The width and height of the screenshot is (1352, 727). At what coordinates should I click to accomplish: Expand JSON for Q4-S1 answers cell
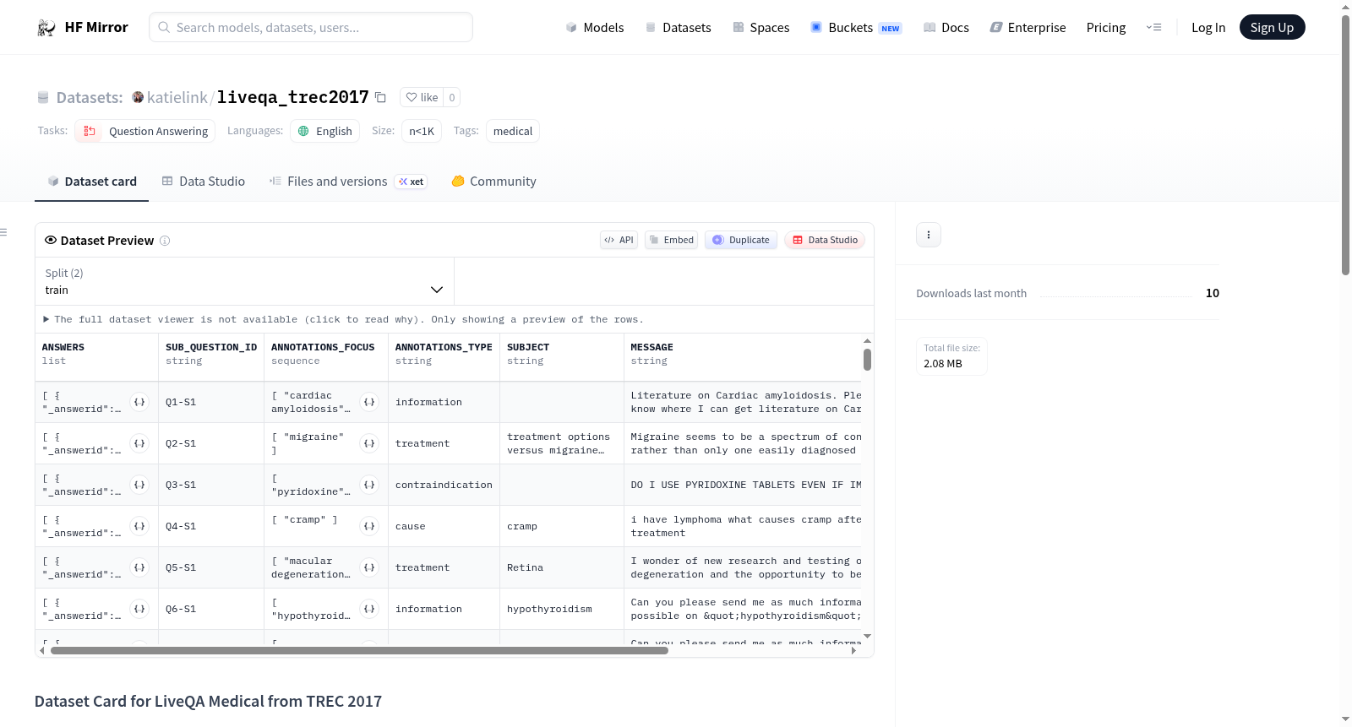click(140, 526)
